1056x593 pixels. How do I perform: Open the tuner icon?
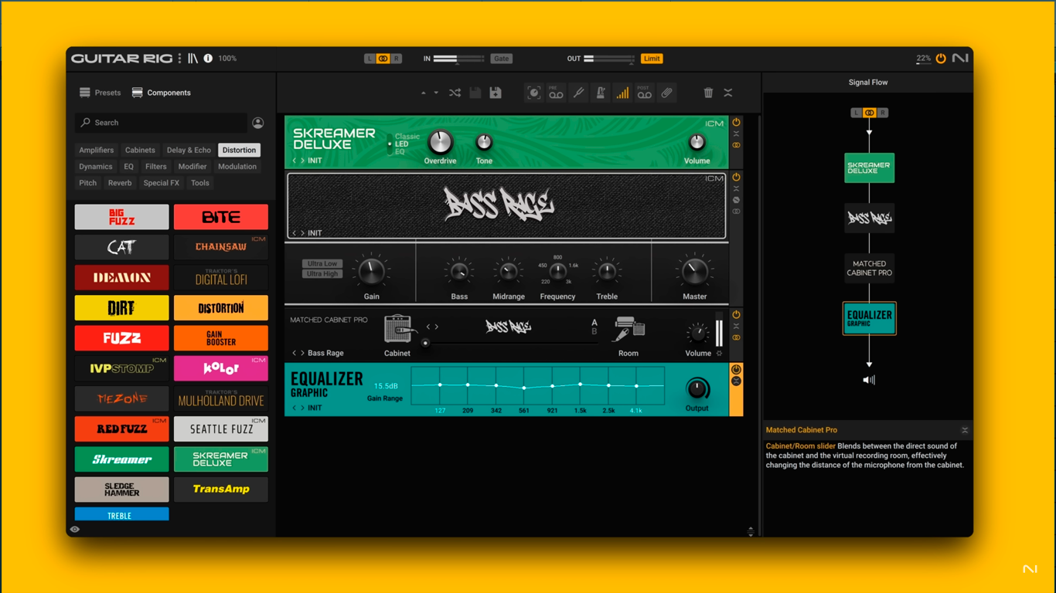click(x=578, y=93)
